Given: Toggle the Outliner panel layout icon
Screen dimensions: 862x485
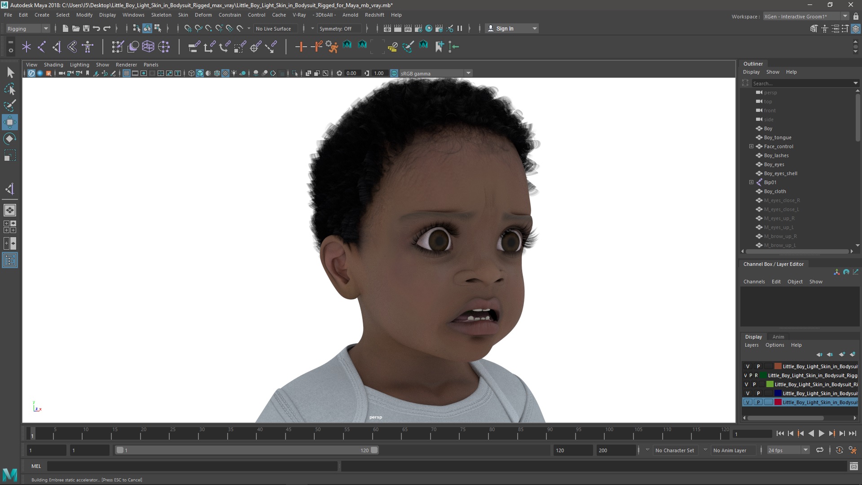Looking at the screenshot, I should tap(10, 260).
